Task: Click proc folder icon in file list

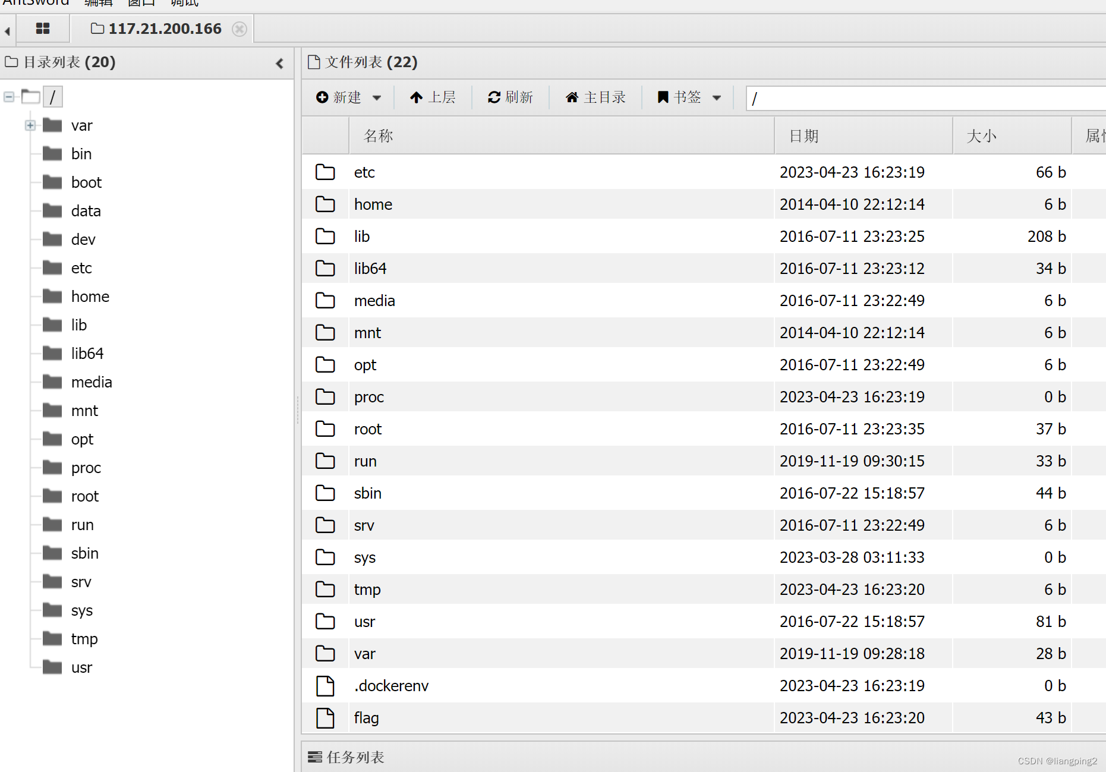Action: pos(325,396)
